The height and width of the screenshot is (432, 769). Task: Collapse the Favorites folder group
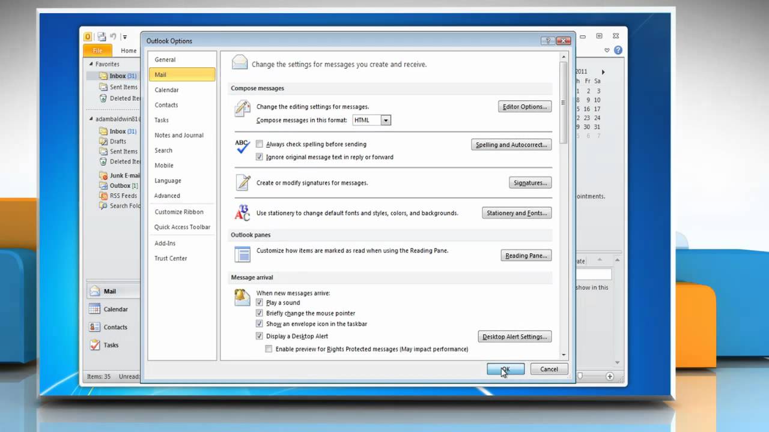(91, 64)
